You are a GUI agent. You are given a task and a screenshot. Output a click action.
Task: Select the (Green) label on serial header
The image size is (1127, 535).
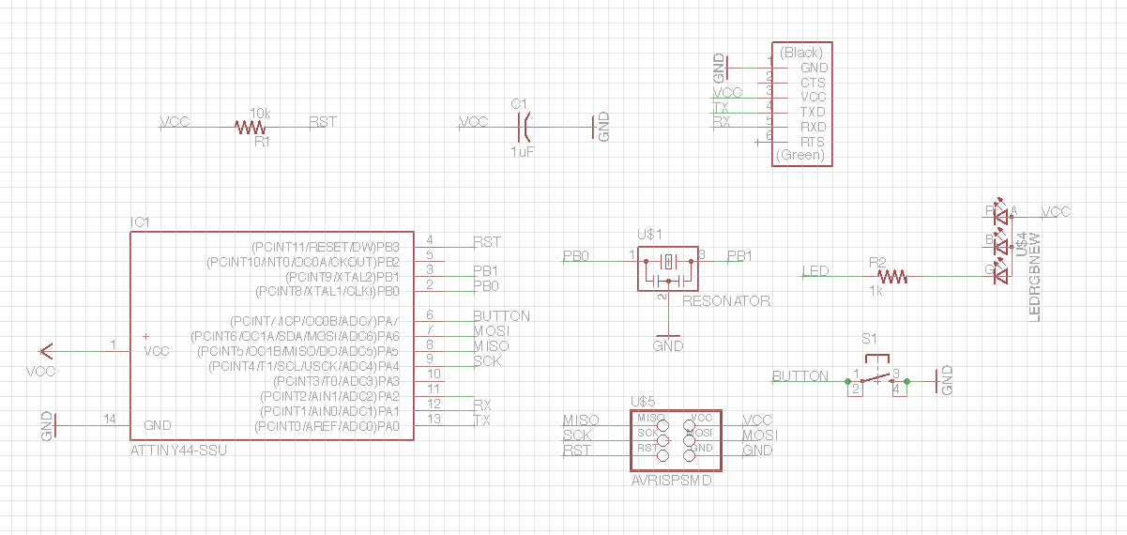click(801, 156)
